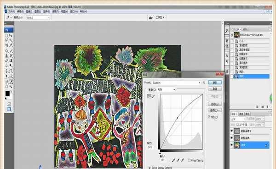
Task: Choose the pencil draw-curve icon in Curves
Action: coord(153,96)
